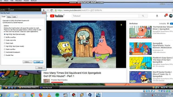
Task: Click the Telusuri search field
Action: 105,16
